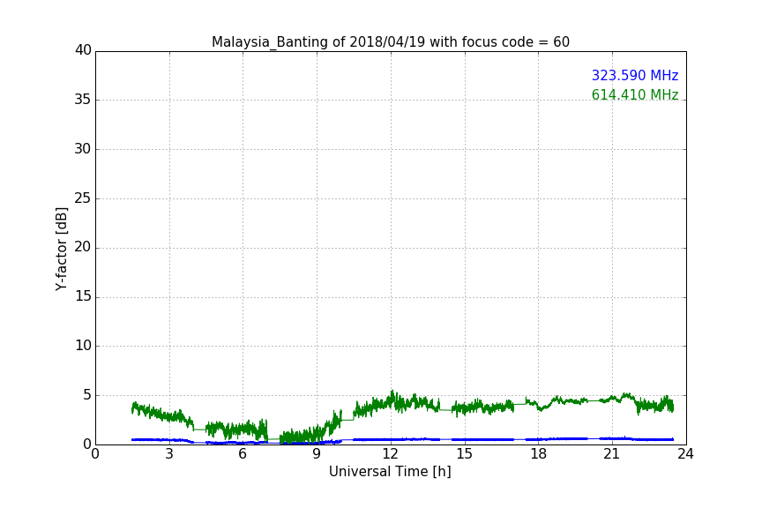762x508 pixels.
Task: Select the blue '323.590 MHz' legend label
Action: 635,75
